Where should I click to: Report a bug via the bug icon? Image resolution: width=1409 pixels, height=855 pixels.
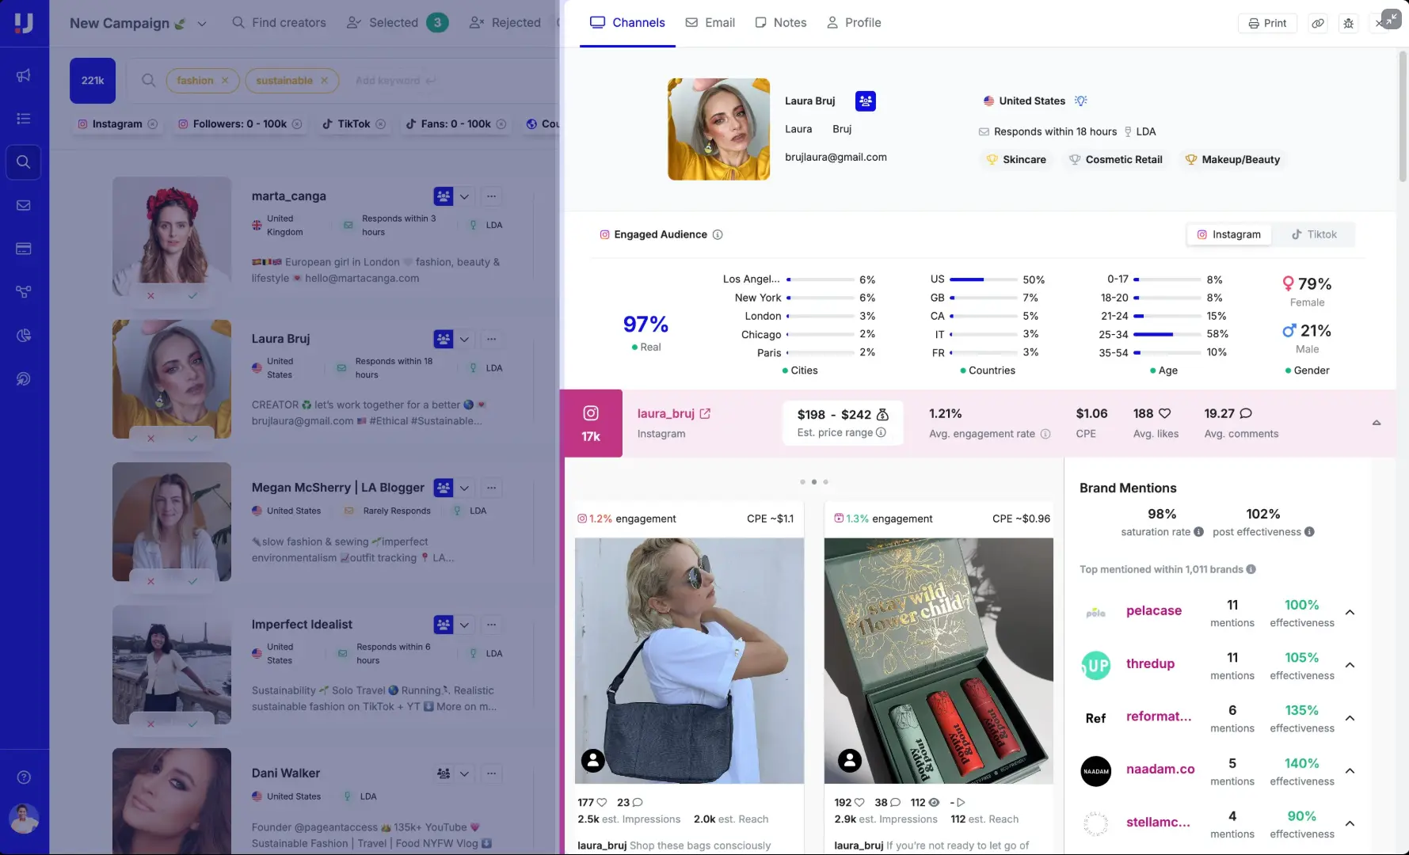(1348, 23)
